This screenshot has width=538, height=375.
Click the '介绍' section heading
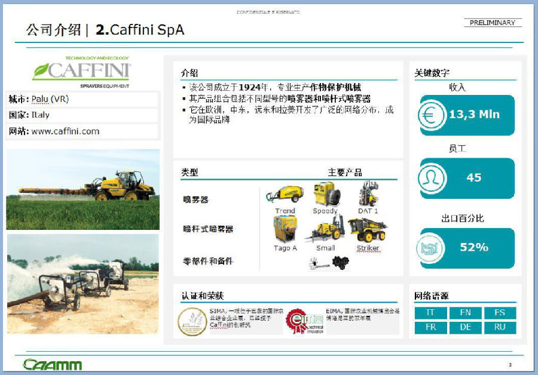pyautogui.click(x=189, y=73)
